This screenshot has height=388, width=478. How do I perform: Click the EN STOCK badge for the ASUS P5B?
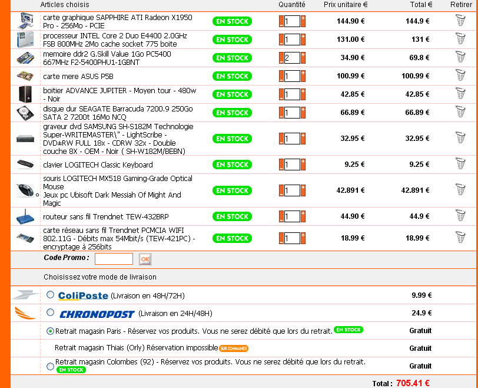232,76
